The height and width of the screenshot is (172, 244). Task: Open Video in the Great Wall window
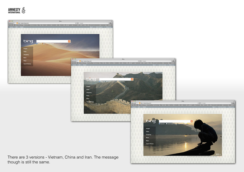coord(88,89)
